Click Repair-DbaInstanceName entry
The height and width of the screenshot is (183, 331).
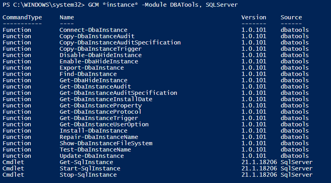pos(99,137)
